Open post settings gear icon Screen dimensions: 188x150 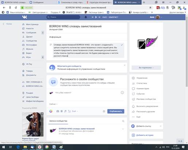104,111
